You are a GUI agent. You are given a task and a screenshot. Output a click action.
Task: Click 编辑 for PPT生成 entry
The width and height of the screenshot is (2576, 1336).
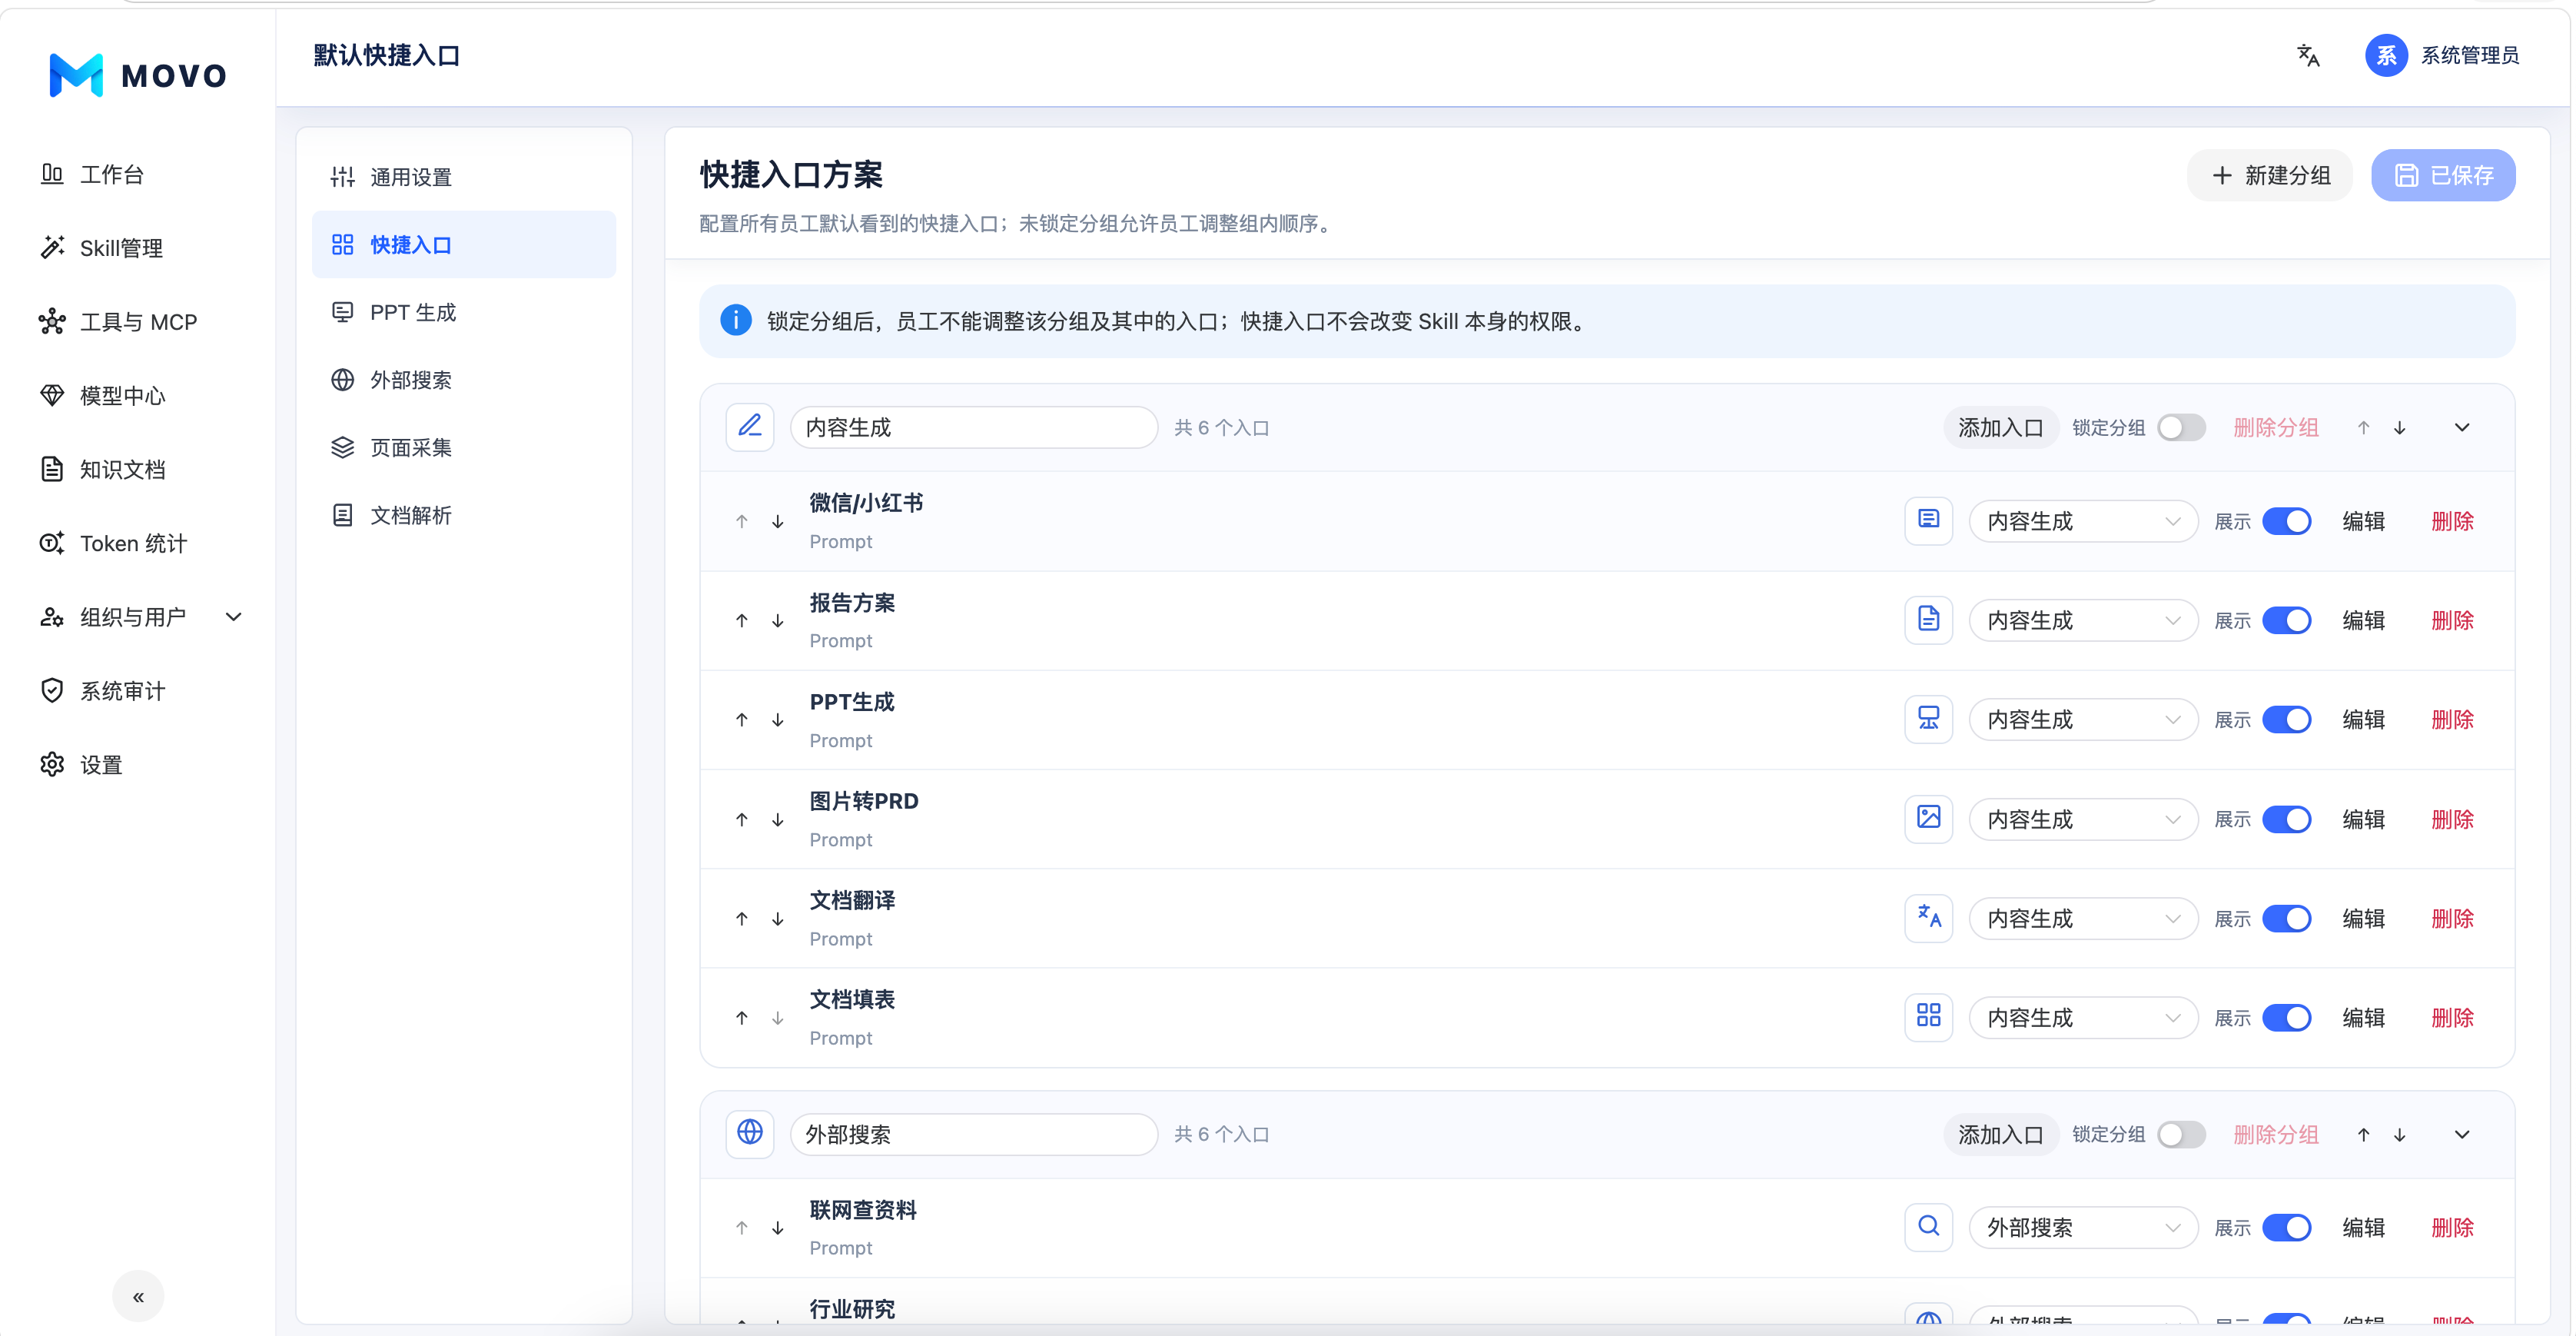2363,719
